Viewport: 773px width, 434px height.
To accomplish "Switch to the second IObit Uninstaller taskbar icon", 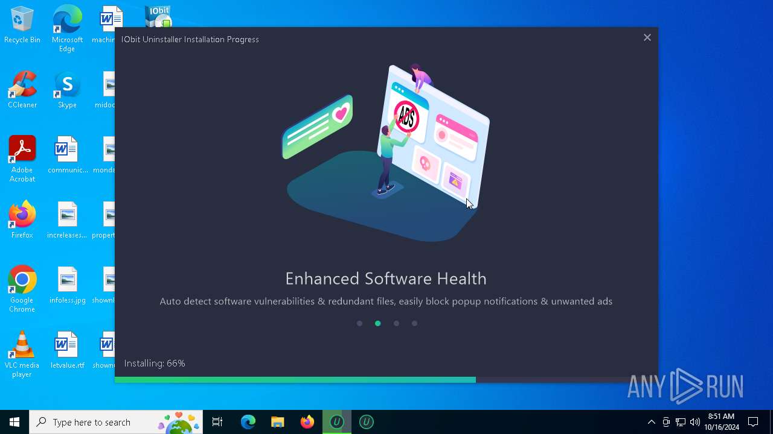I will tap(366, 422).
